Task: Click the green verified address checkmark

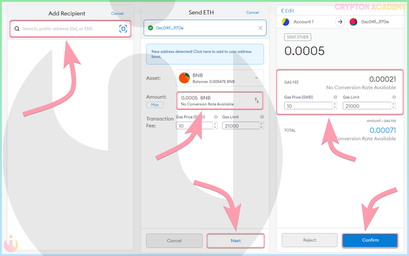Action: 151,28
